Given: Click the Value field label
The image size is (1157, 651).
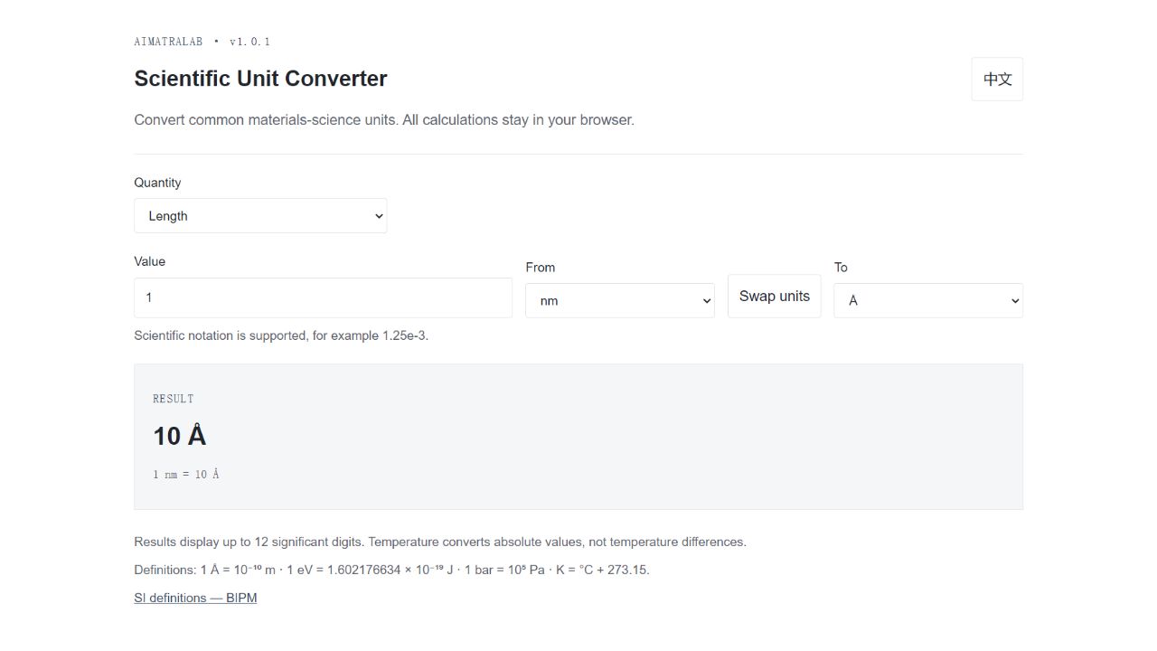Looking at the screenshot, I should pos(149,261).
